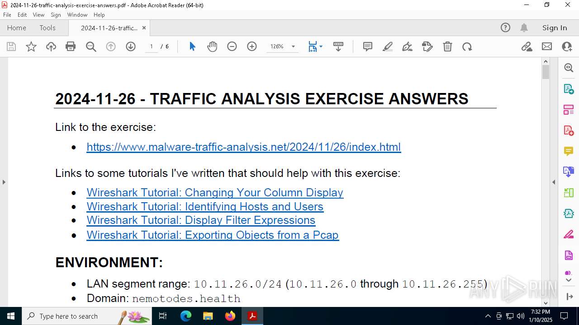579x325 pixels.
Task: Share a link to the file
Action: [x=527, y=46]
